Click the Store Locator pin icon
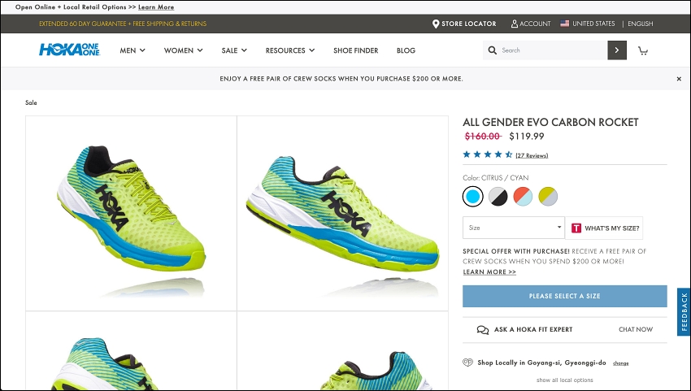This screenshot has width=691, height=391. coord(436,24)
